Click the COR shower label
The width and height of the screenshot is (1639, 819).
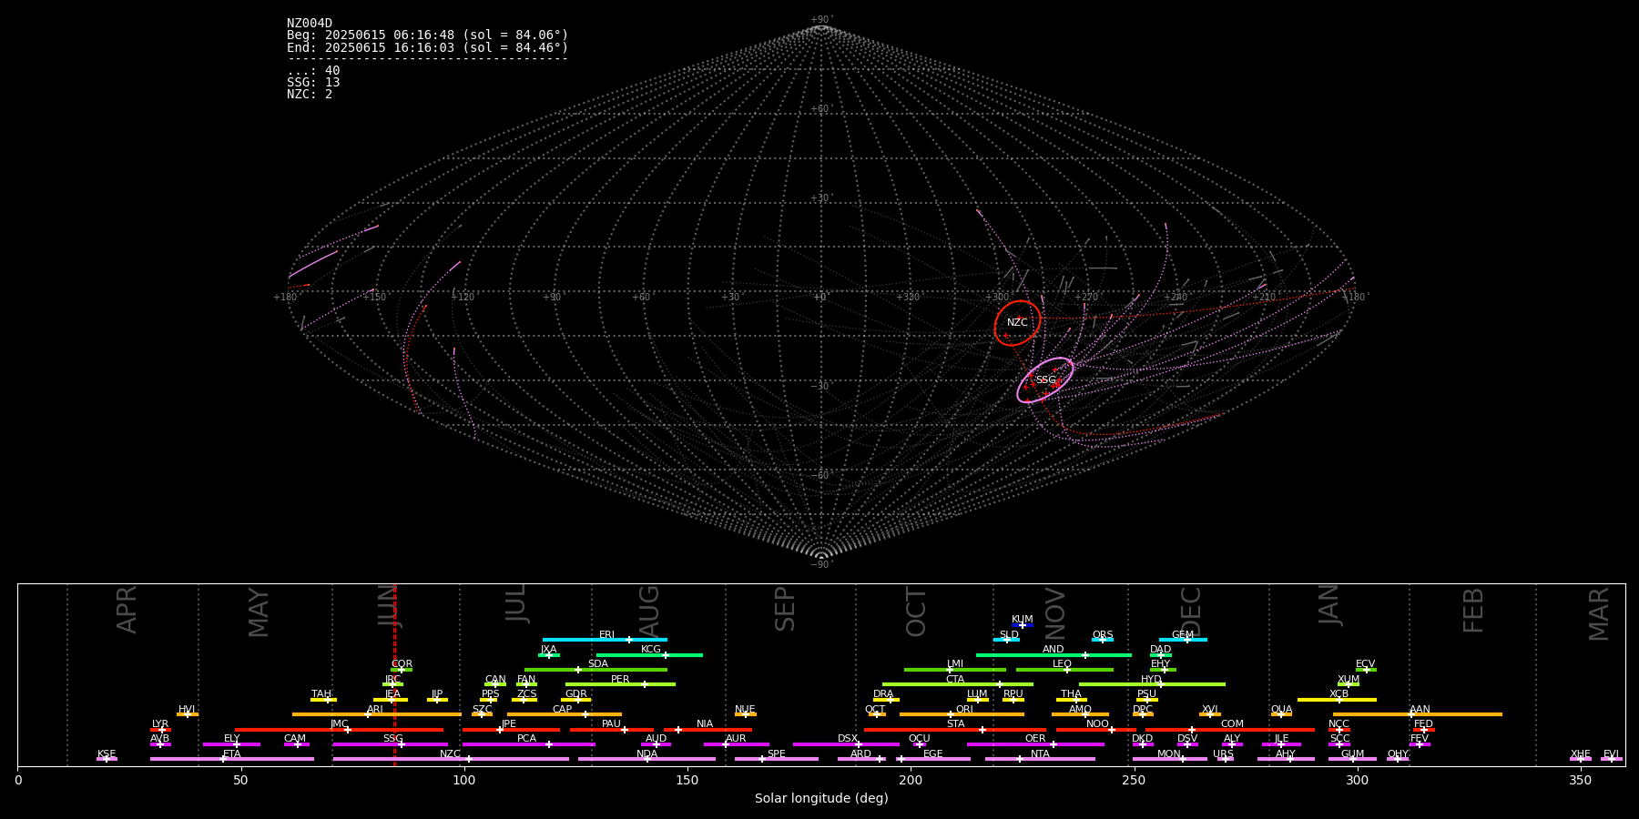pos(402,664)
